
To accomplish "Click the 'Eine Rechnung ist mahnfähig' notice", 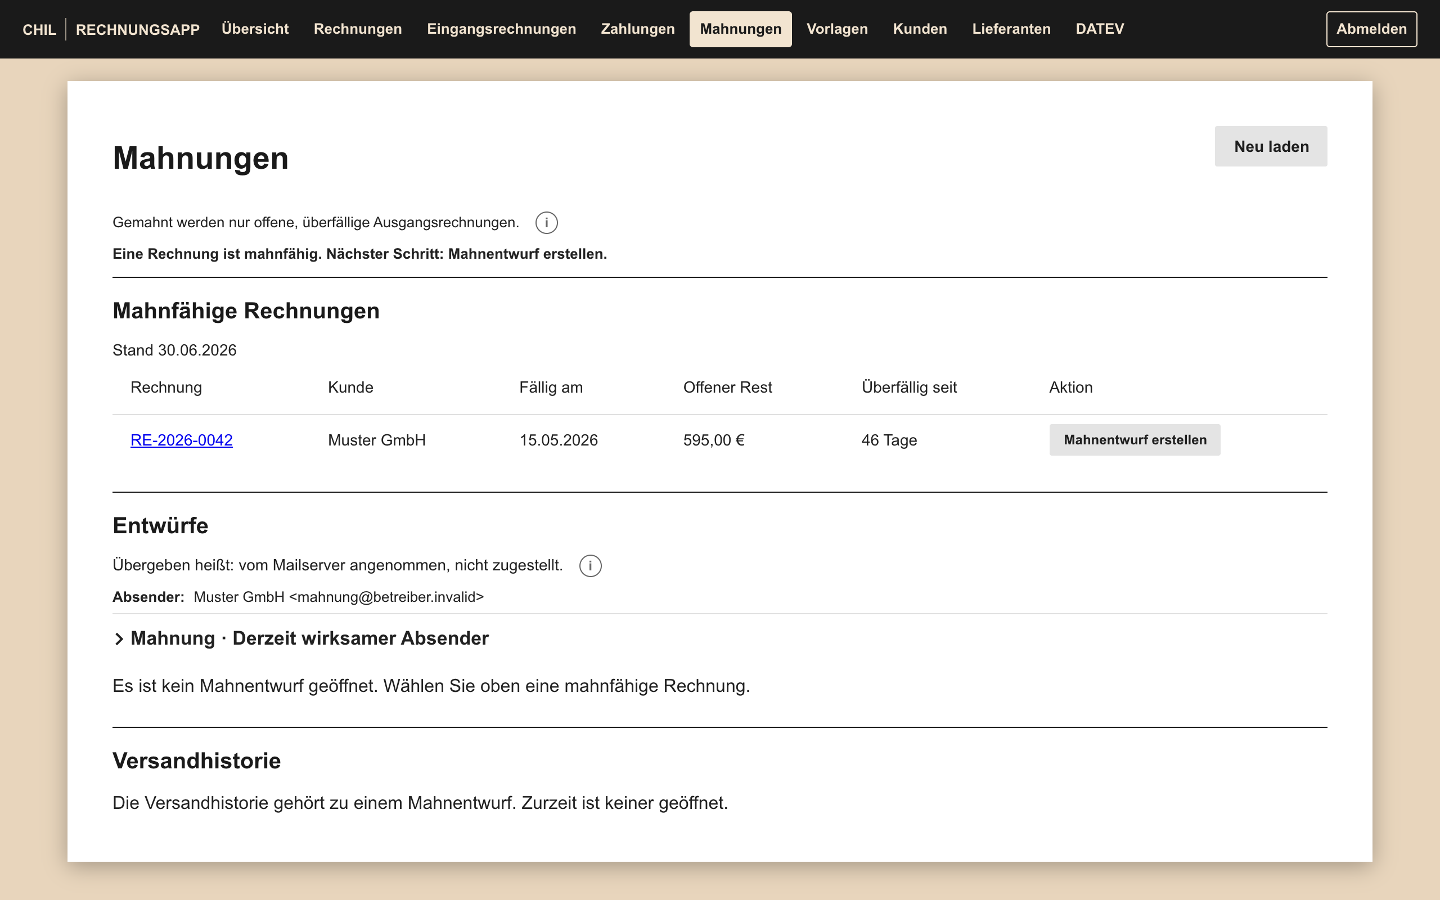I will pos(359,254).
